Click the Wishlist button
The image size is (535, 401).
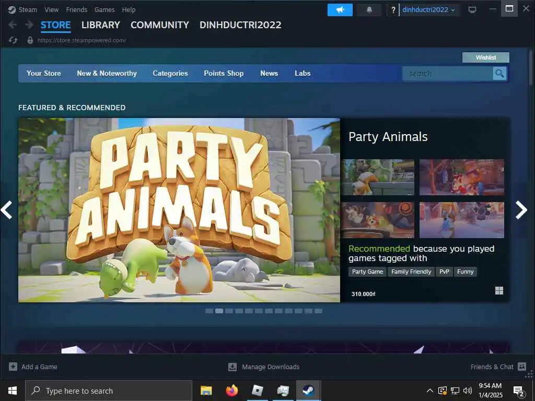click(486, 57)
